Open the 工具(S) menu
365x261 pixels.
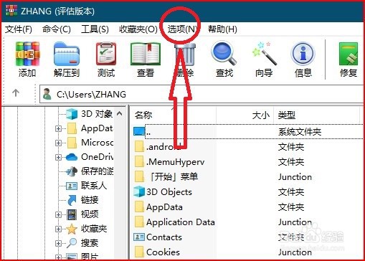coord(95,29)
